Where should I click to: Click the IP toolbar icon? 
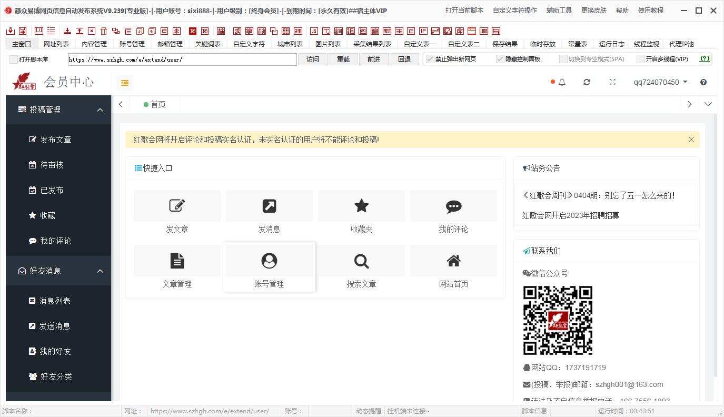tap(423, 31)
